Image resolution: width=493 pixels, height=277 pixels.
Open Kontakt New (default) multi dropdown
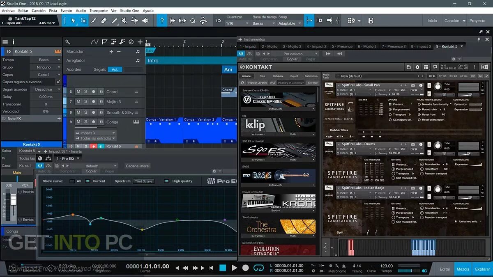click(380, 76)
